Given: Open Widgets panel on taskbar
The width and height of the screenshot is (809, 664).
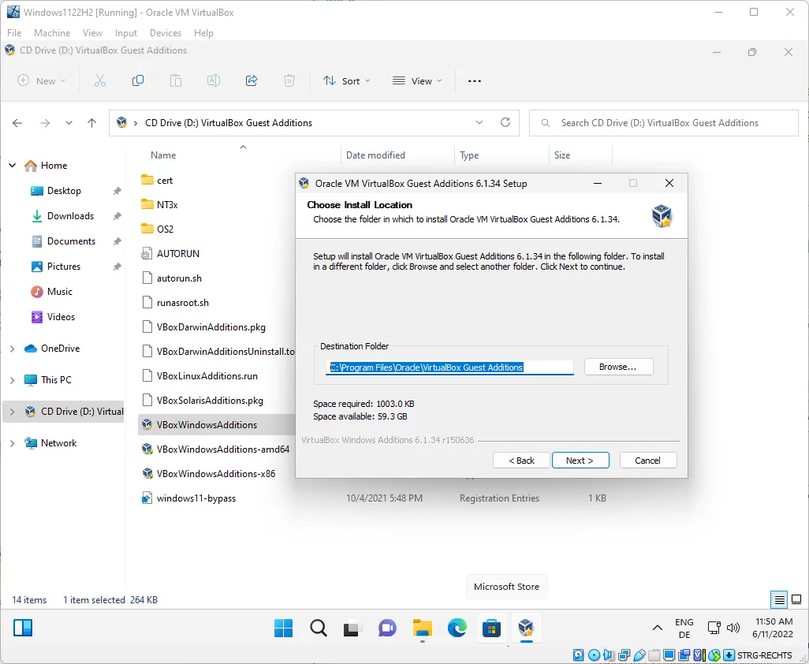Looking at the screenshot, I should click(23, 628).
